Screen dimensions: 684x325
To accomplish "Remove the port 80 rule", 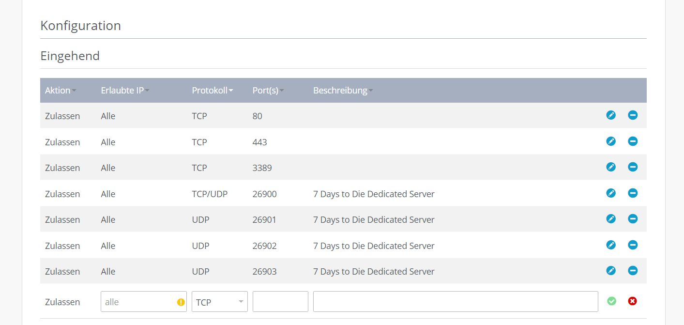I will [633, 115].
